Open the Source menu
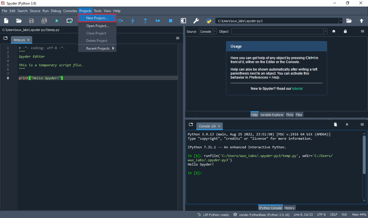Screen dimensions: 368x218 coord(35,11)
